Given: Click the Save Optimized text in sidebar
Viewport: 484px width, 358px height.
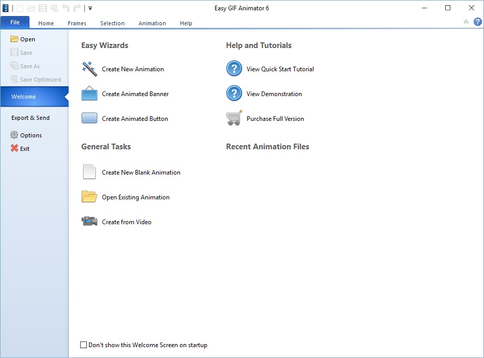Looking at the screenshot, I should coord(40,80).
